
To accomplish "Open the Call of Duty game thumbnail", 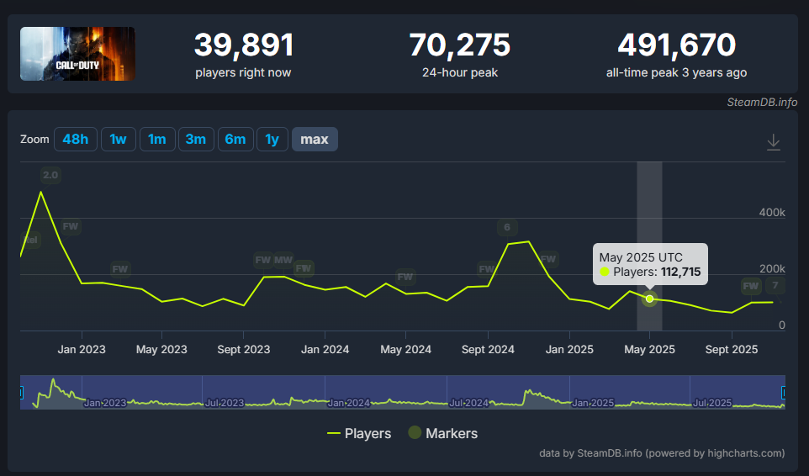I will pyautogui.click(x=77, y=54).
